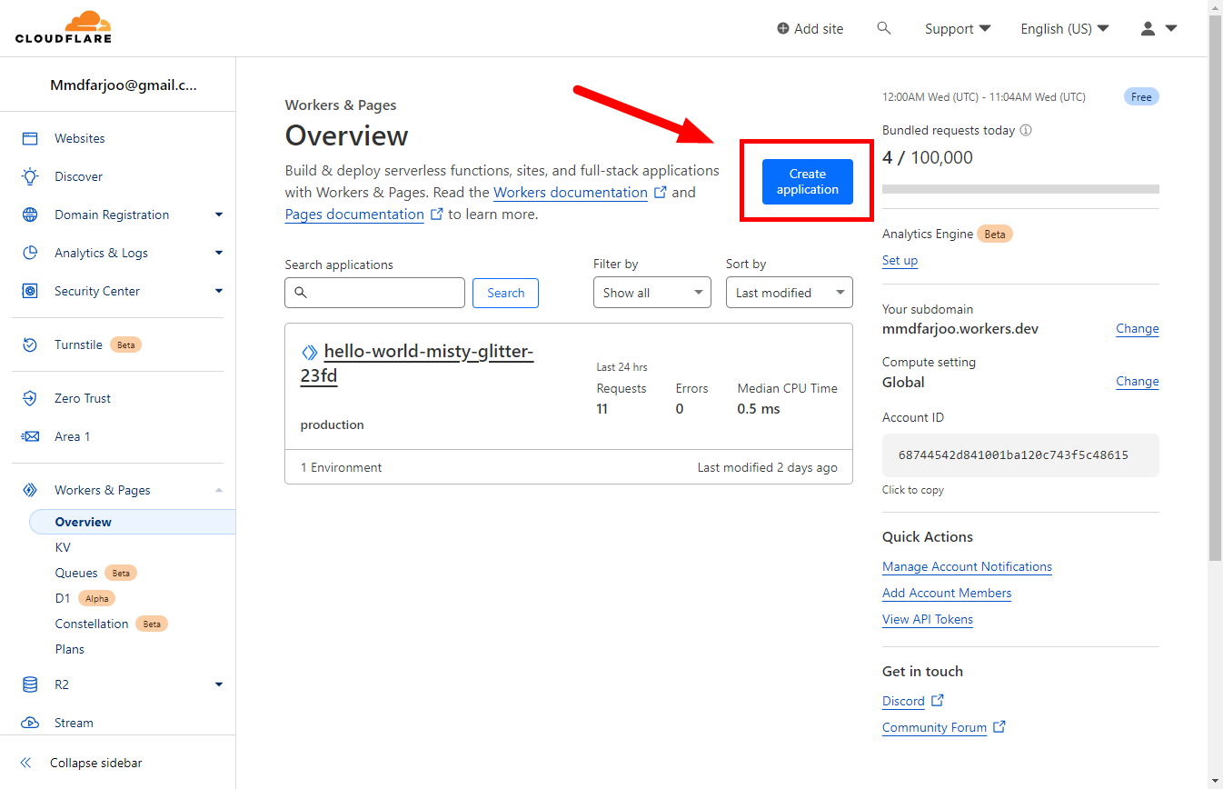
Task: Click the Cloudflare logo
Action: [x=64, y=27]
